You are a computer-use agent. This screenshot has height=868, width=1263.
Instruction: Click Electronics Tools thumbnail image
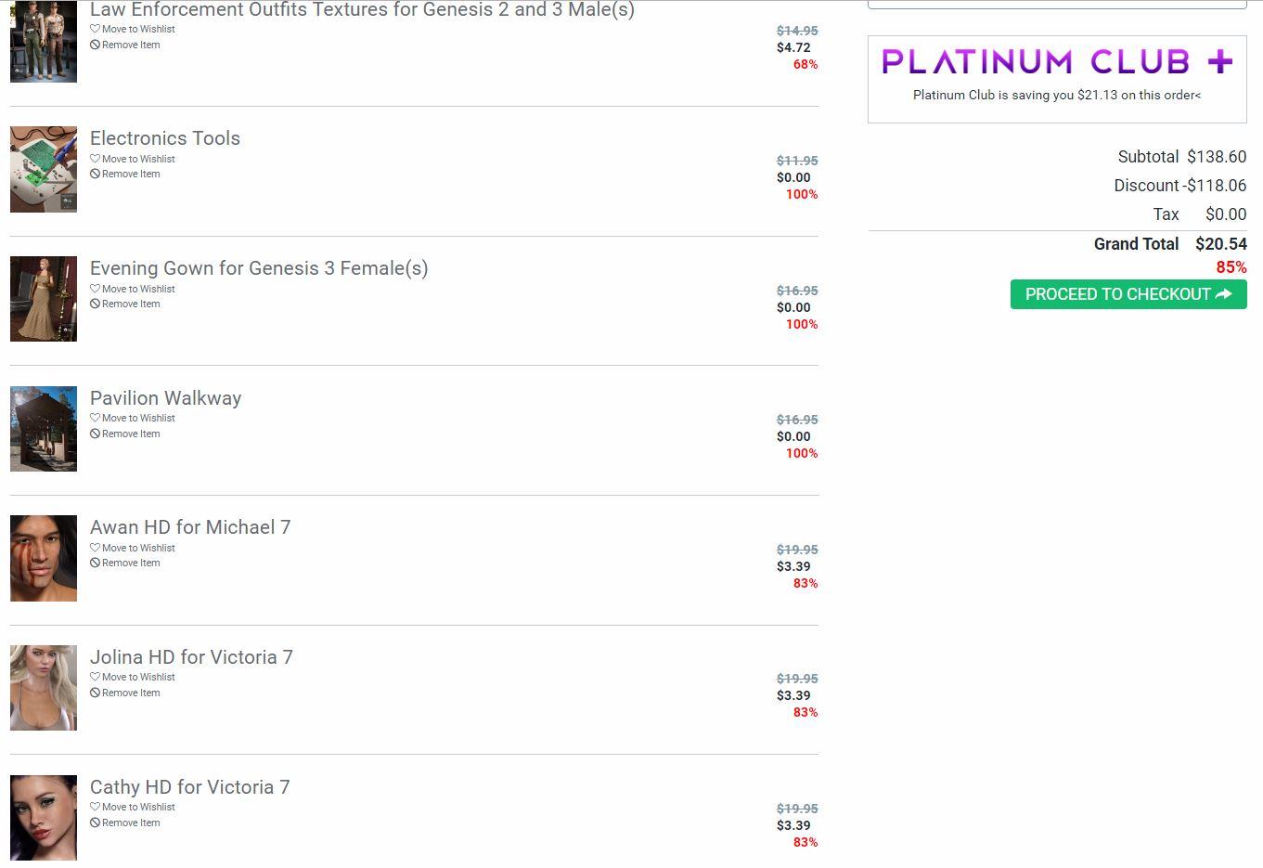tap(44, 169)
